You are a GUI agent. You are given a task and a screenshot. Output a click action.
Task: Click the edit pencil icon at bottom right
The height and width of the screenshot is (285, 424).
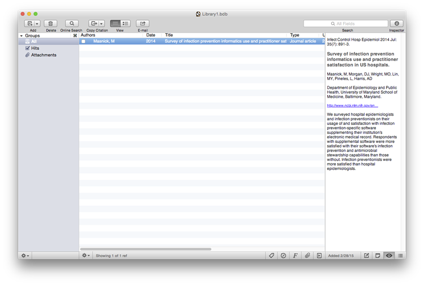366,256
